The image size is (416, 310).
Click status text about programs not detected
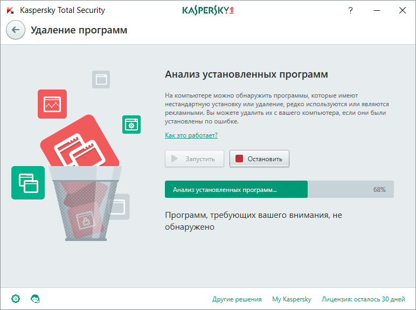[253, 221]
